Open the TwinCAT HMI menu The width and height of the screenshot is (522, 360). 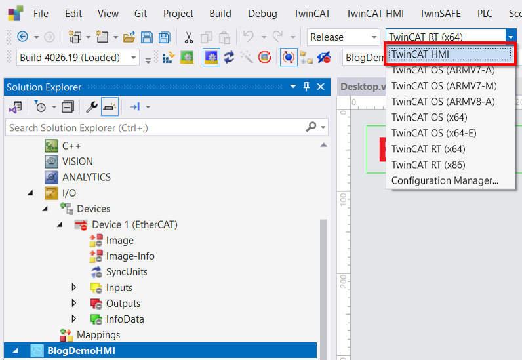(x=375, y=14)
